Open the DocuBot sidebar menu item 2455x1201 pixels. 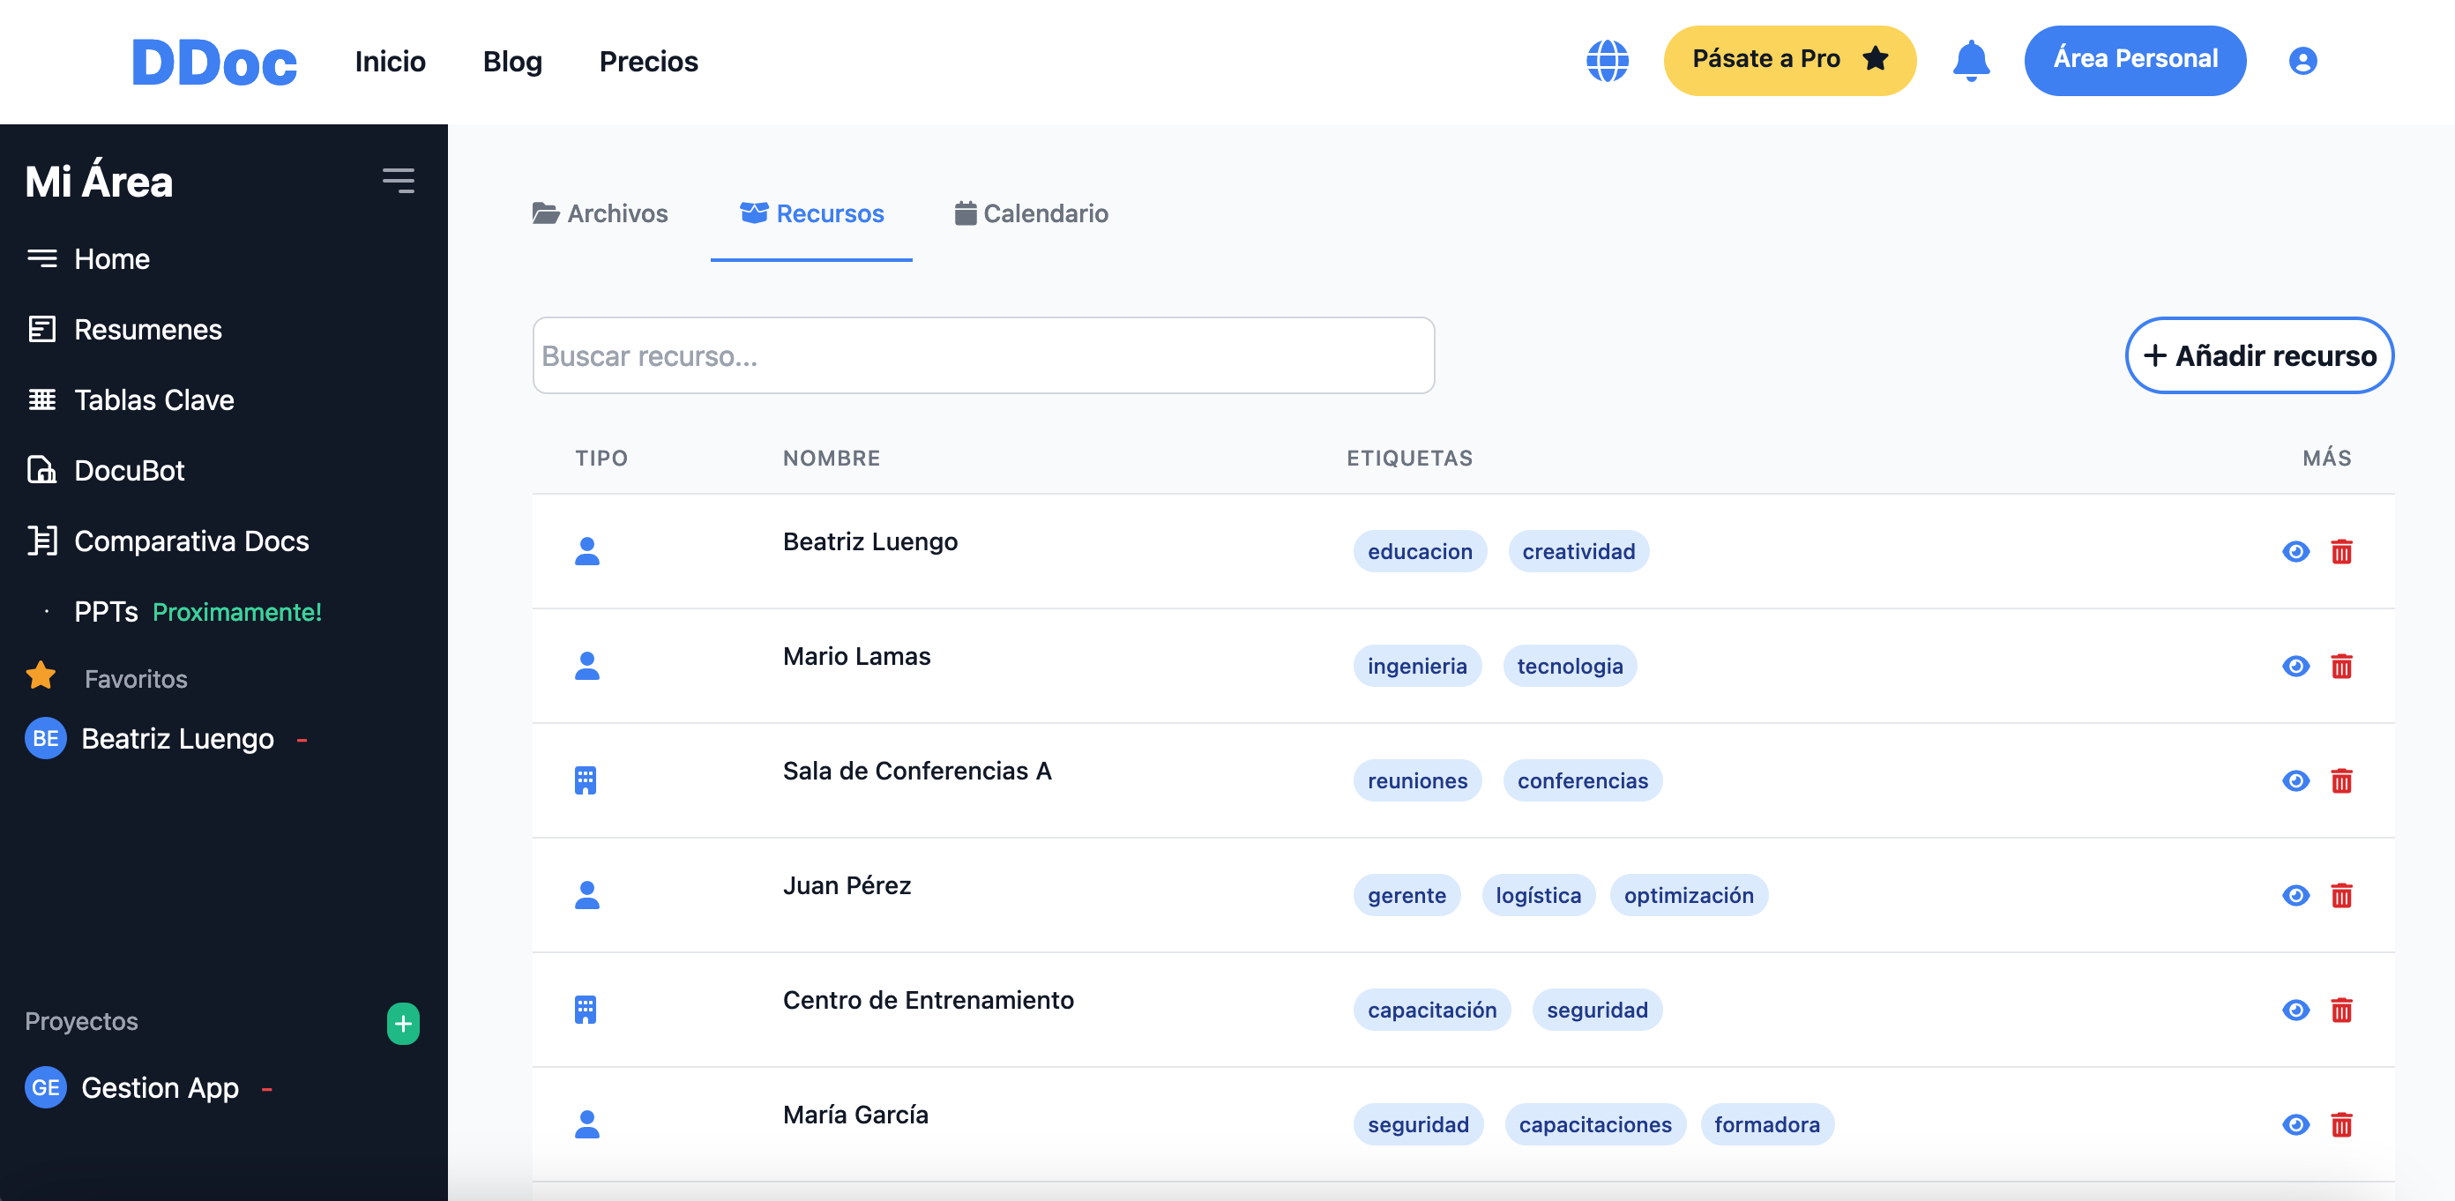click(130, 470)
